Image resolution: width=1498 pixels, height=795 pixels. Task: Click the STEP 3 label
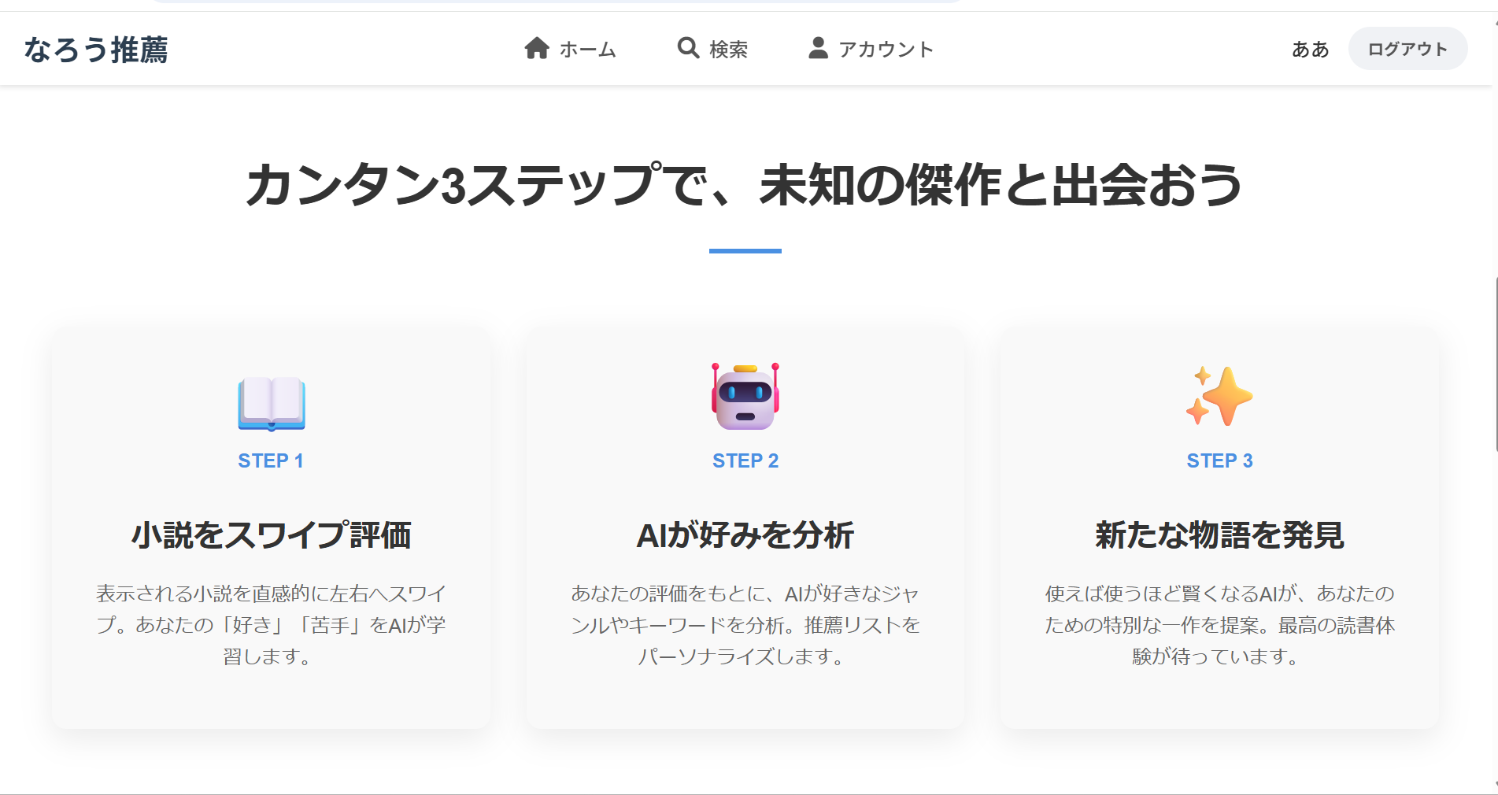[x=1219, y=461]
